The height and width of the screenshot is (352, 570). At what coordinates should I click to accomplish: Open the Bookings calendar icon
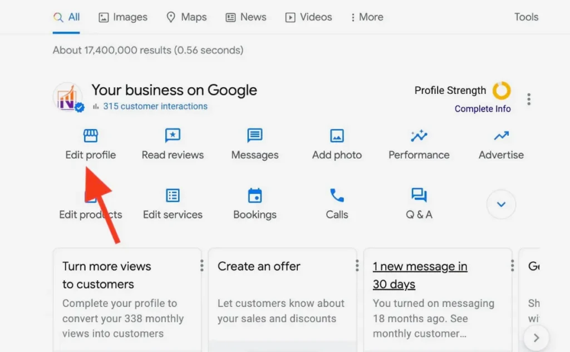[255, 195]
